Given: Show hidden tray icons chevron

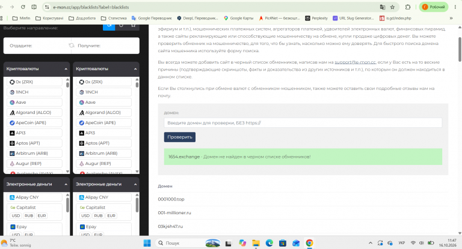Looking at the screenshot, I should pos(371,243).
